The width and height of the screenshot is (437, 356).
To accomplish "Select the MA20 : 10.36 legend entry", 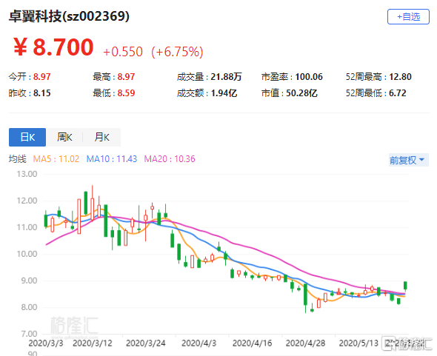I will [x=170, y=159].
